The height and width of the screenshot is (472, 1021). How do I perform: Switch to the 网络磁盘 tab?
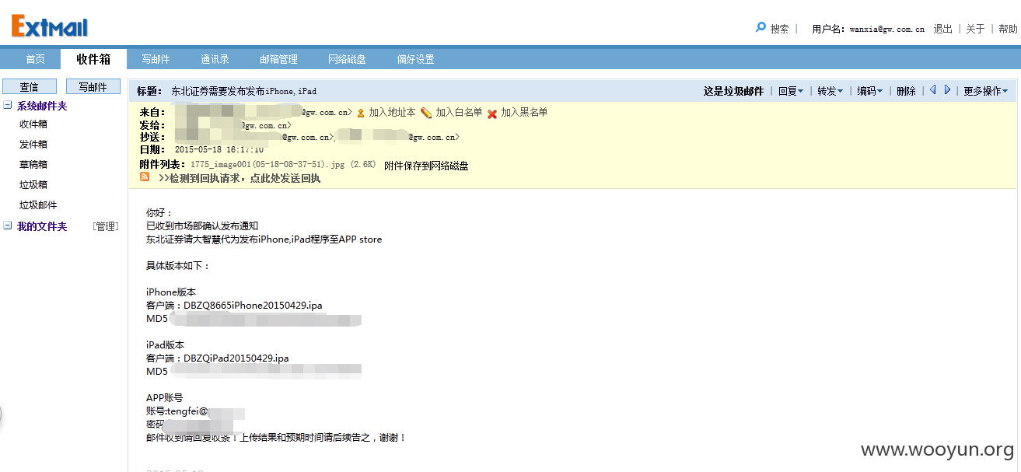[347, 59]
